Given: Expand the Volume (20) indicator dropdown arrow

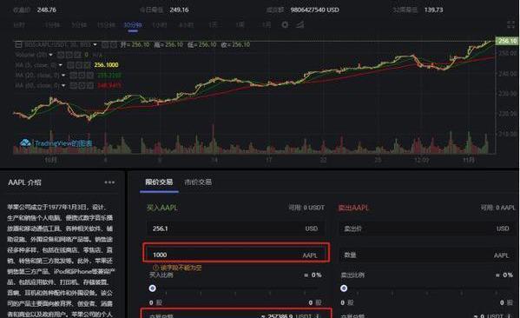Looking at the screenshot, I should coord(50,55).
